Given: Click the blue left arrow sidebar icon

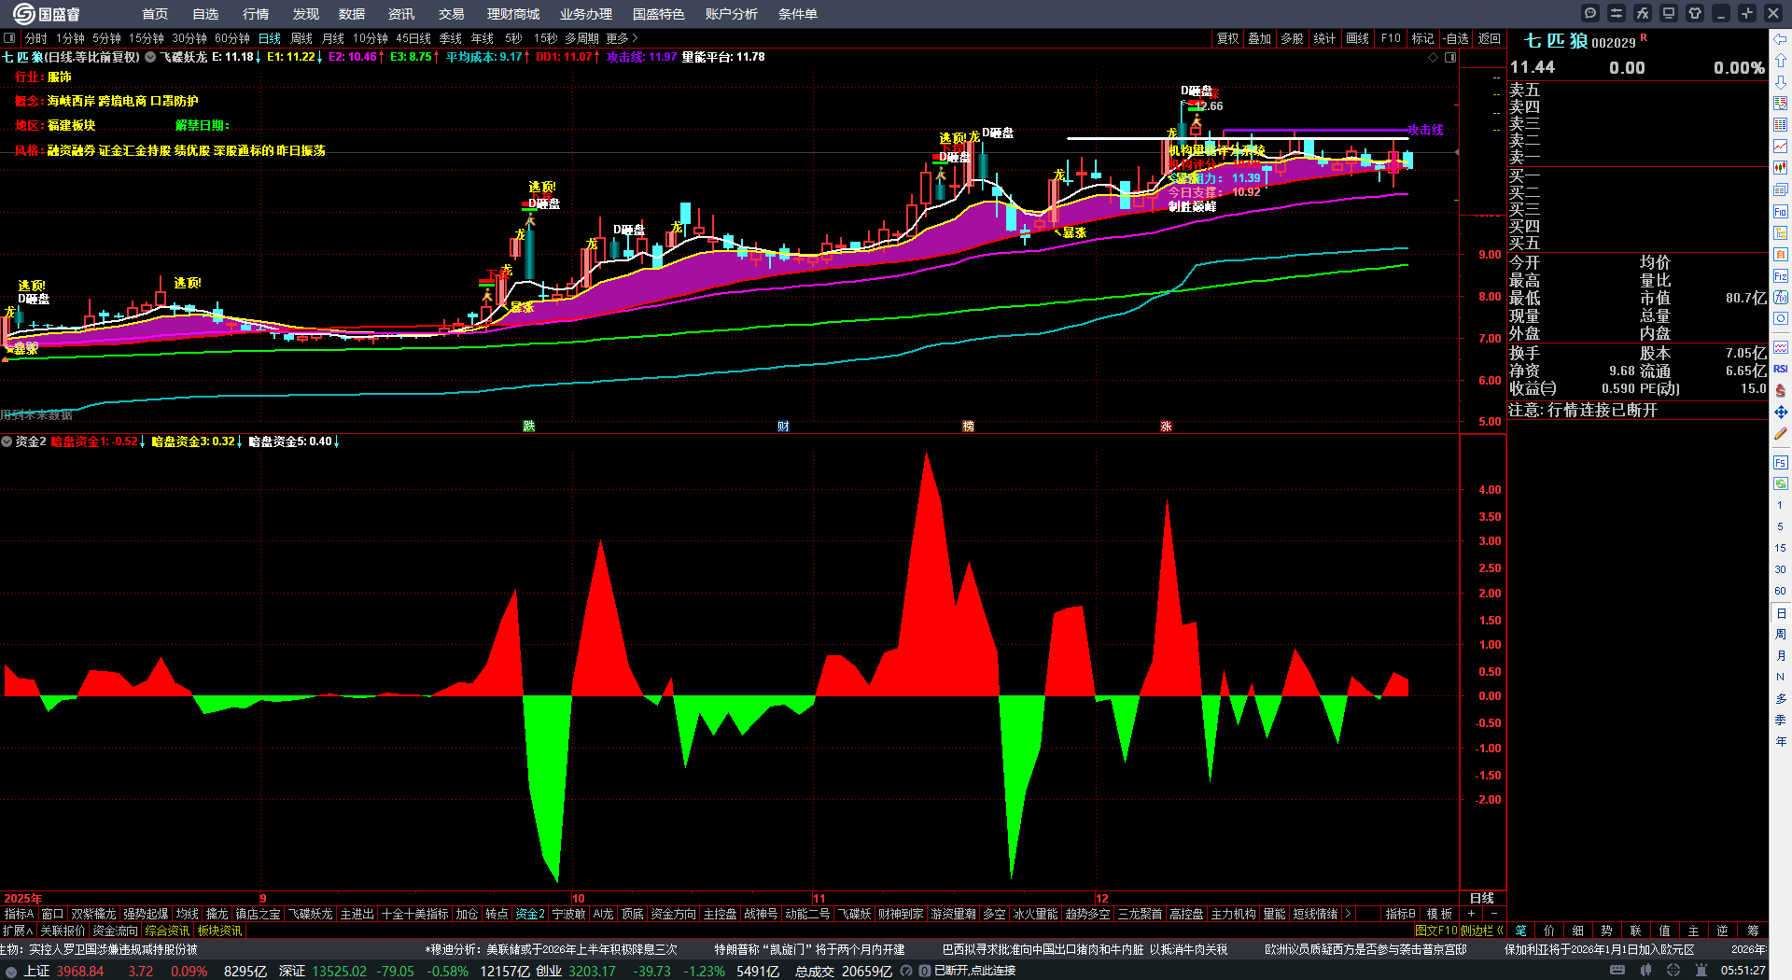Looking at the screenshot, I should (1781, 39).
